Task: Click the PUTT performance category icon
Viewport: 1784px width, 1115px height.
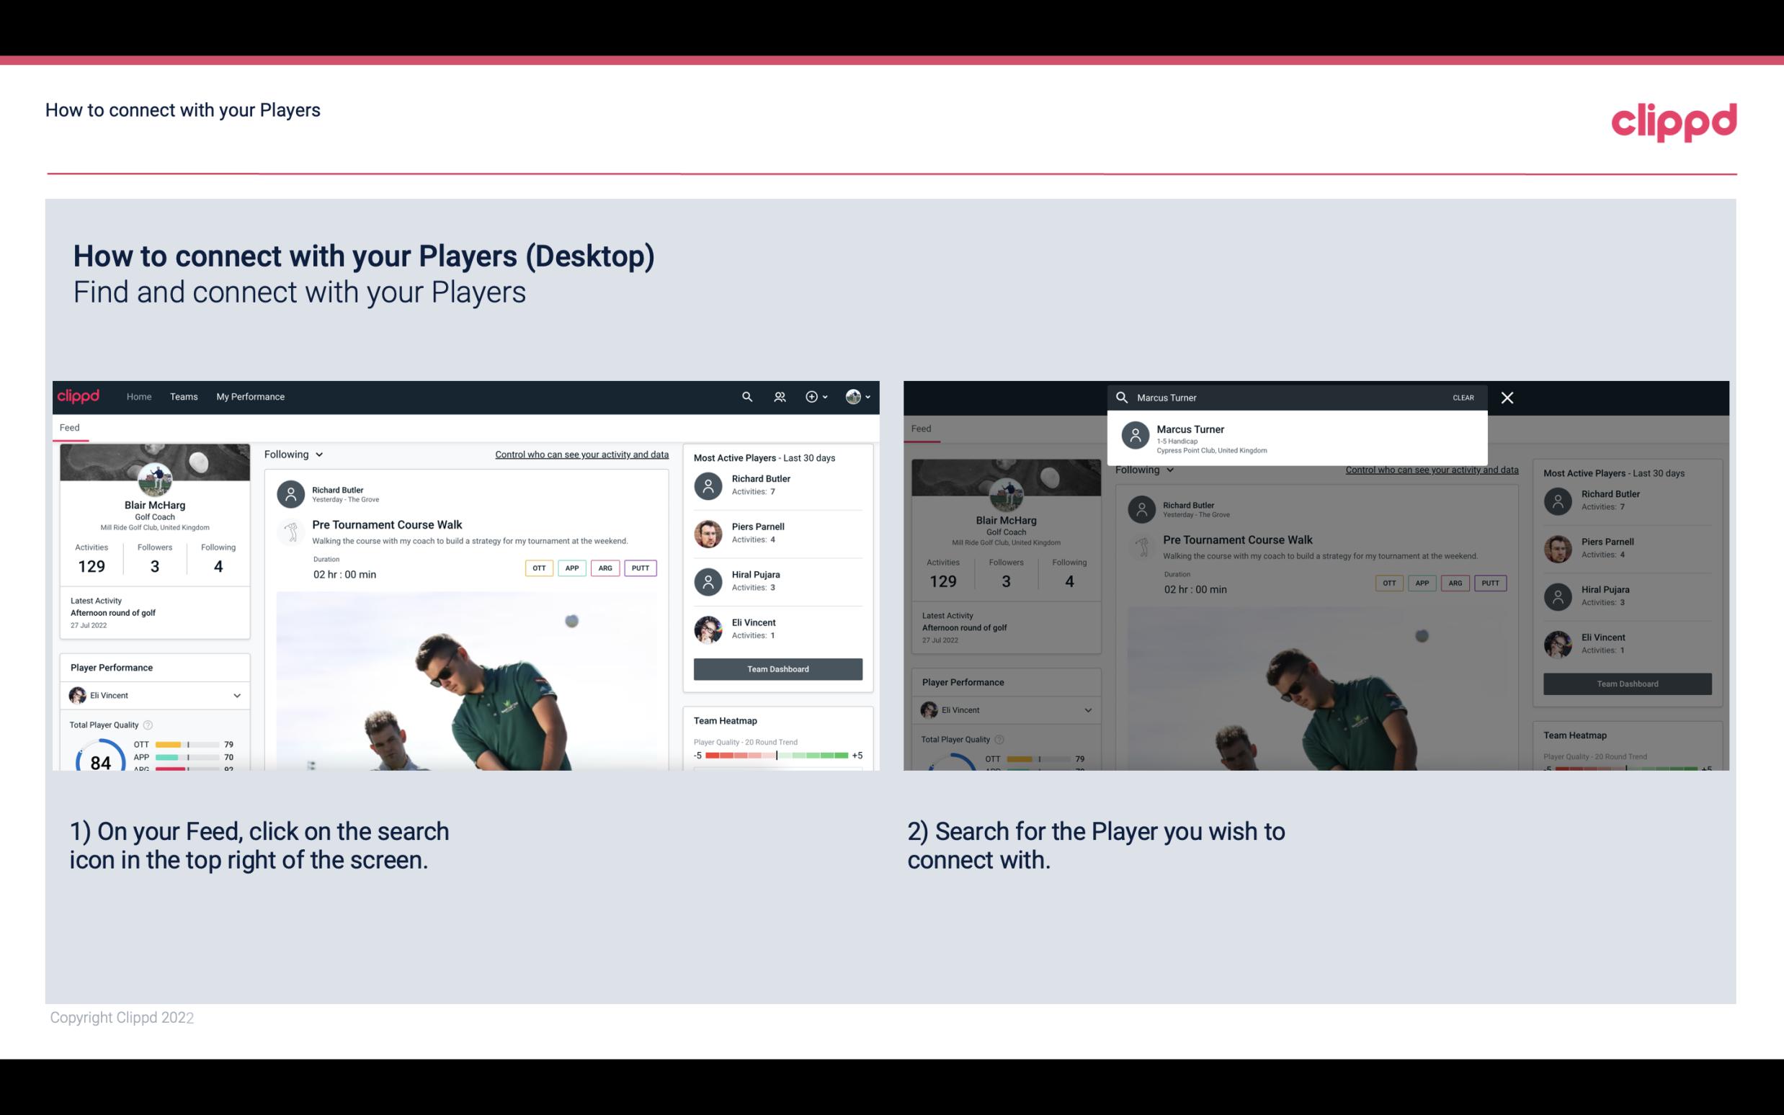Action: click(640, 568)
